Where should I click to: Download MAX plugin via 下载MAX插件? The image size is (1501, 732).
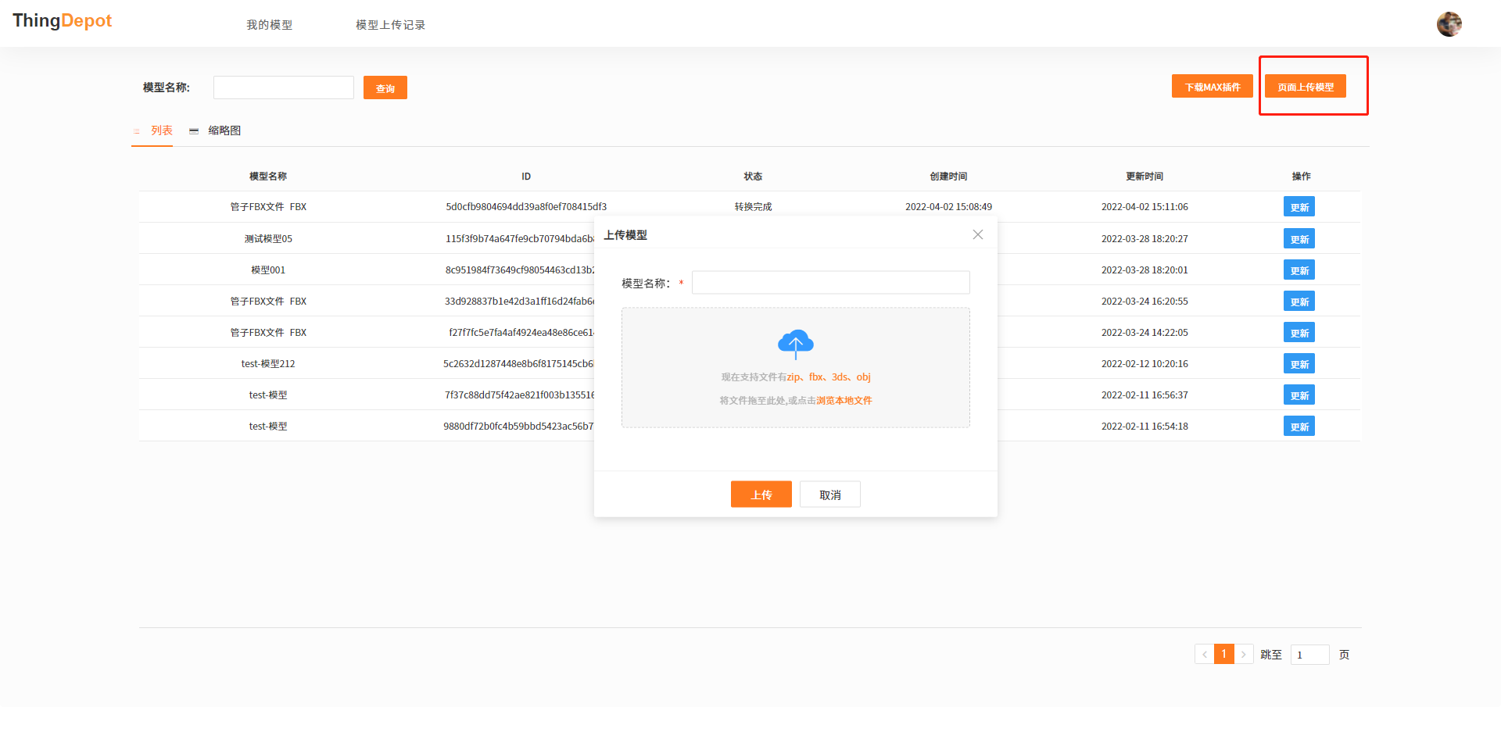(x=1212, y=86)
